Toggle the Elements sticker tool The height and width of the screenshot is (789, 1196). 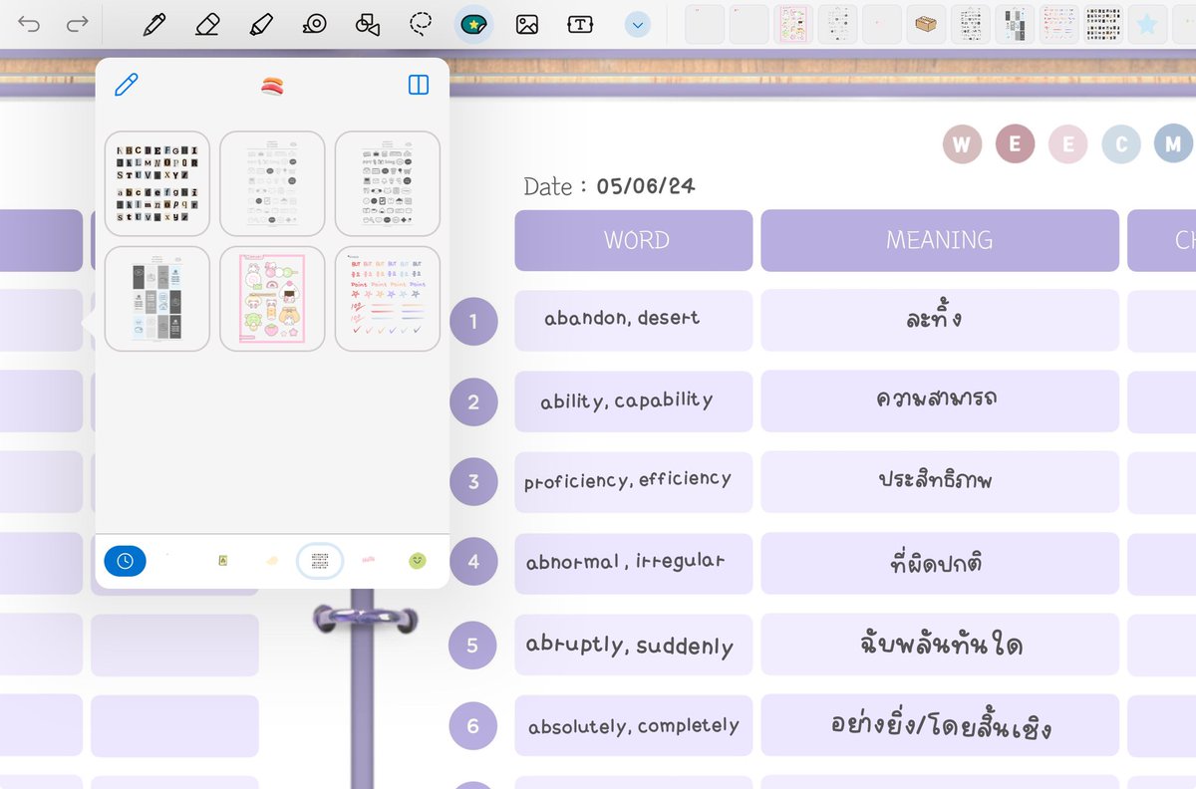click(x=473, y=24)
